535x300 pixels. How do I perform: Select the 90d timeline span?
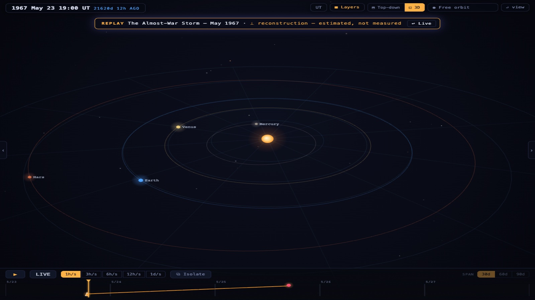click(521, 274)
